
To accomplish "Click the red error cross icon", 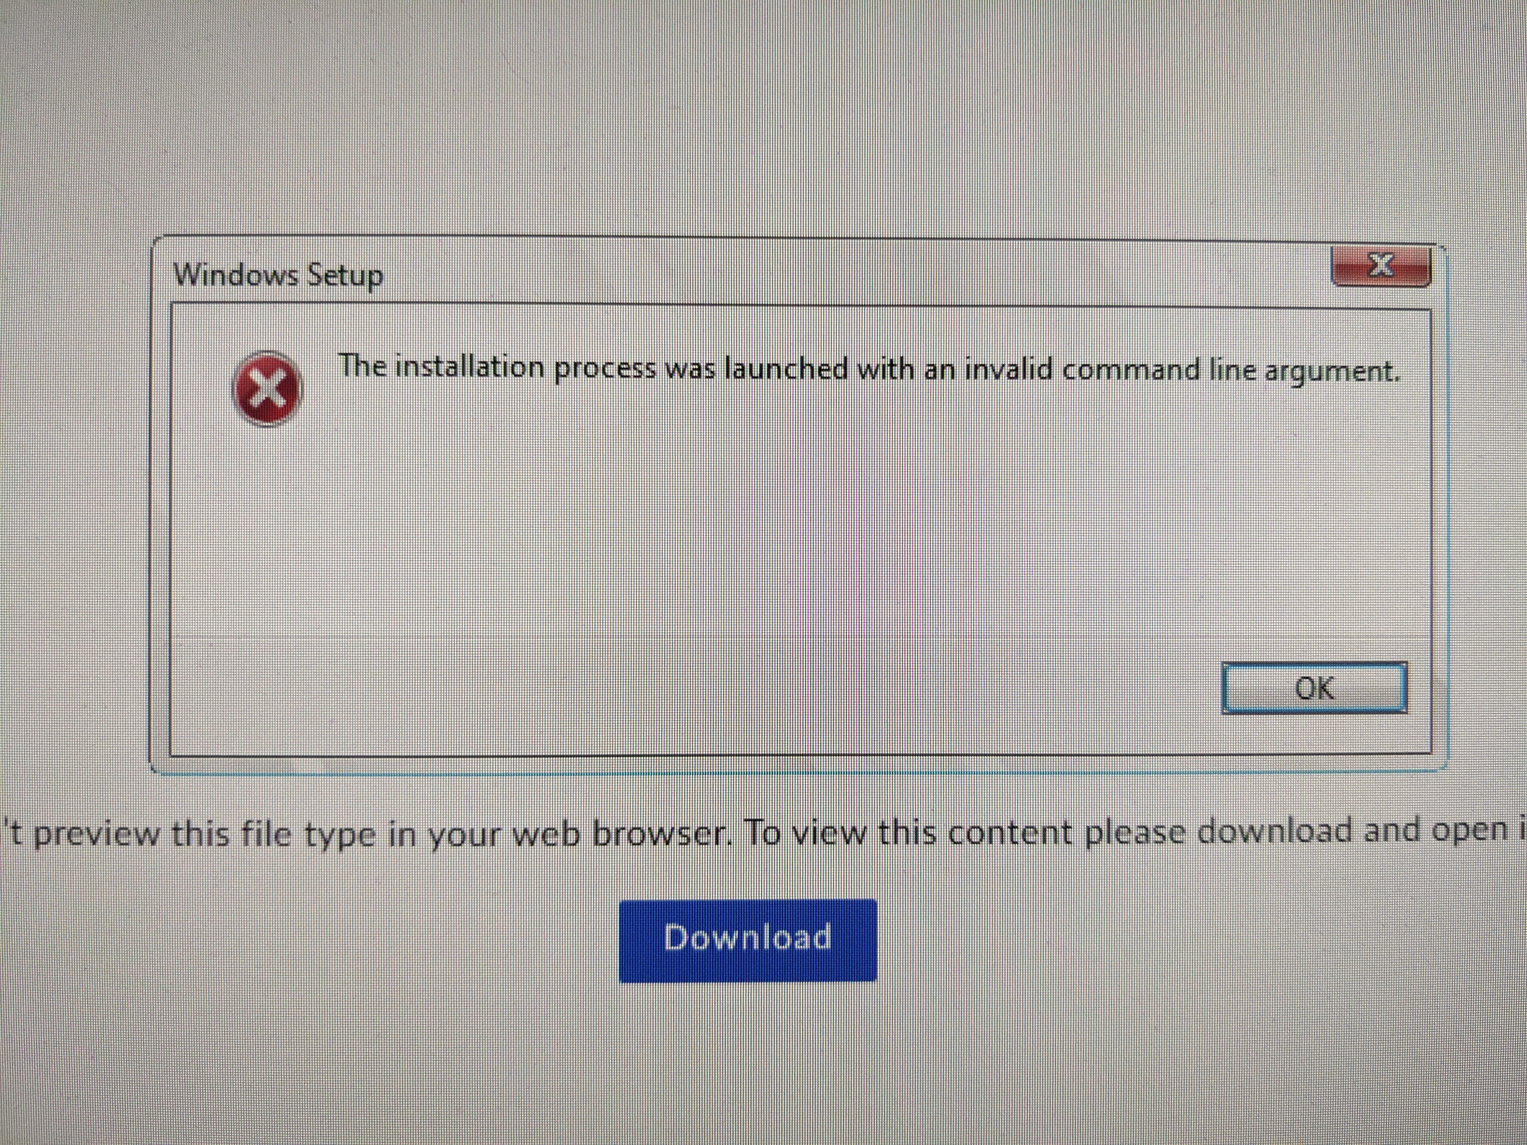I will [x=267, y=388].
